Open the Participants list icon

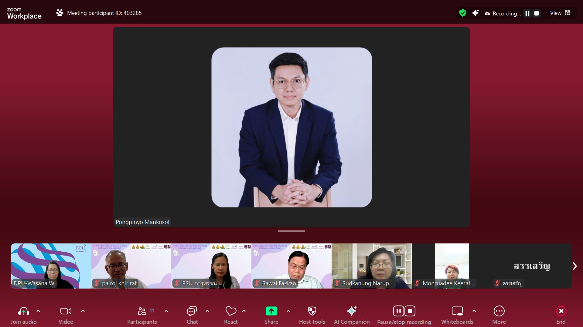[x=142, y=311]
